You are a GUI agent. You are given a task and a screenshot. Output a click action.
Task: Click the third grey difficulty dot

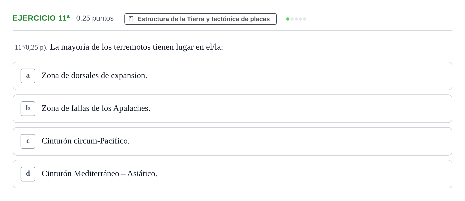pyautogui.click(x=296, y=19)
